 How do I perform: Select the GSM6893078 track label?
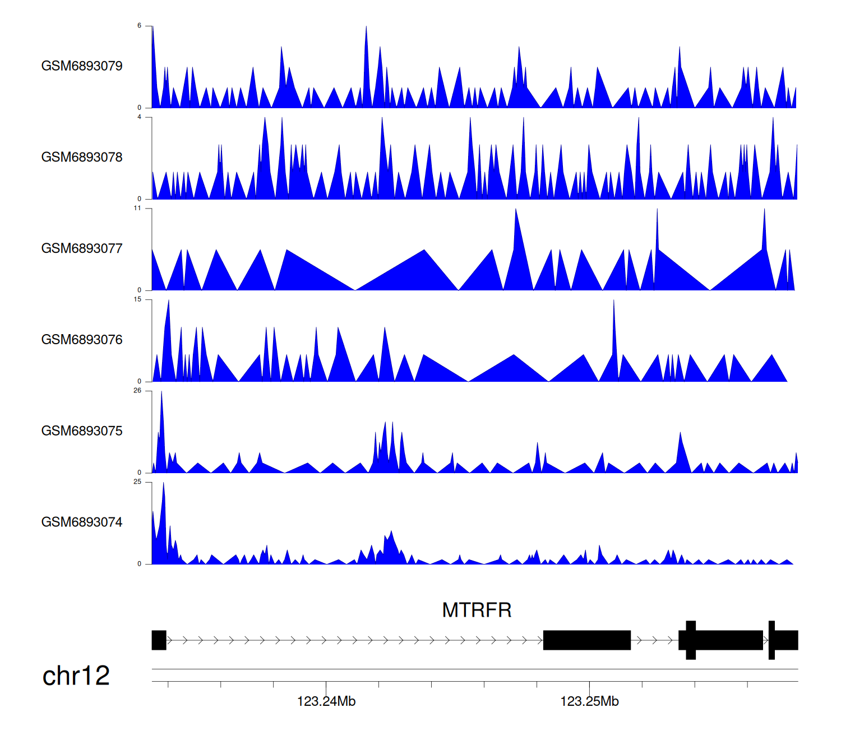click(x=82, y=158)
